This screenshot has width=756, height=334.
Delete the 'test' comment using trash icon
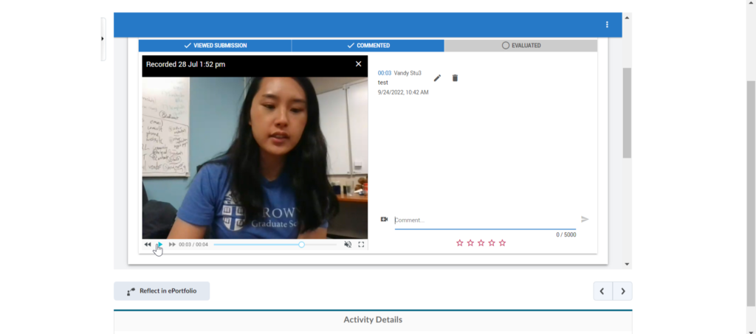click(455, 78)
